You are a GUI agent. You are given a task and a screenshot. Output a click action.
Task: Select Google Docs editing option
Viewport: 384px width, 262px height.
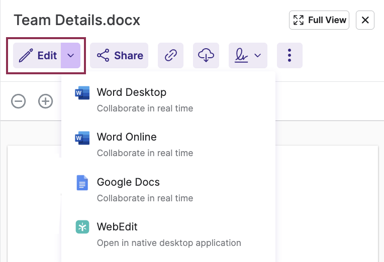(168, 190)
